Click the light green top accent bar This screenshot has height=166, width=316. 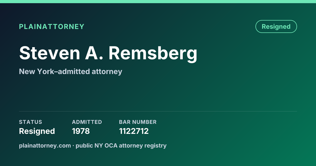click(158, 2)
